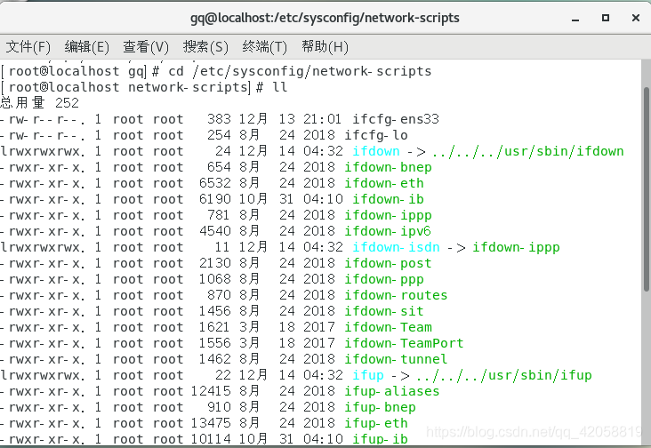Image resolution: width=651 pixels, height=448 pixels.
Task: Click the window title gq@localhost:/etc/sysconfig/network-scripts
Action: pyautogui.click(x=325, y=19)
